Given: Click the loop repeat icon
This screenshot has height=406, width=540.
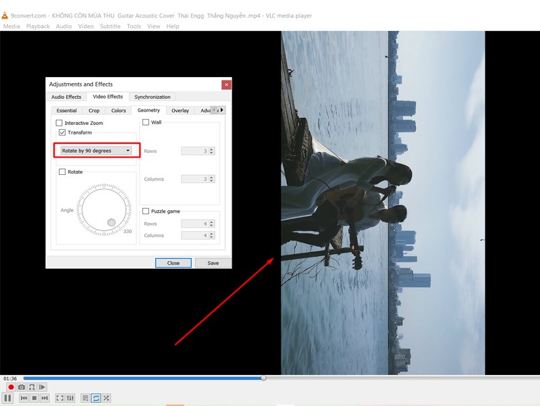Looking at the screenshot, I should [94, 398].
